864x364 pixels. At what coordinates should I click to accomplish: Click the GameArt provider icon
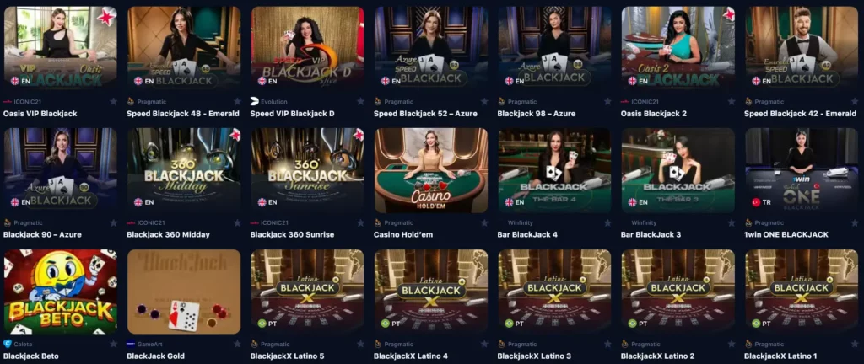point(131,344)
